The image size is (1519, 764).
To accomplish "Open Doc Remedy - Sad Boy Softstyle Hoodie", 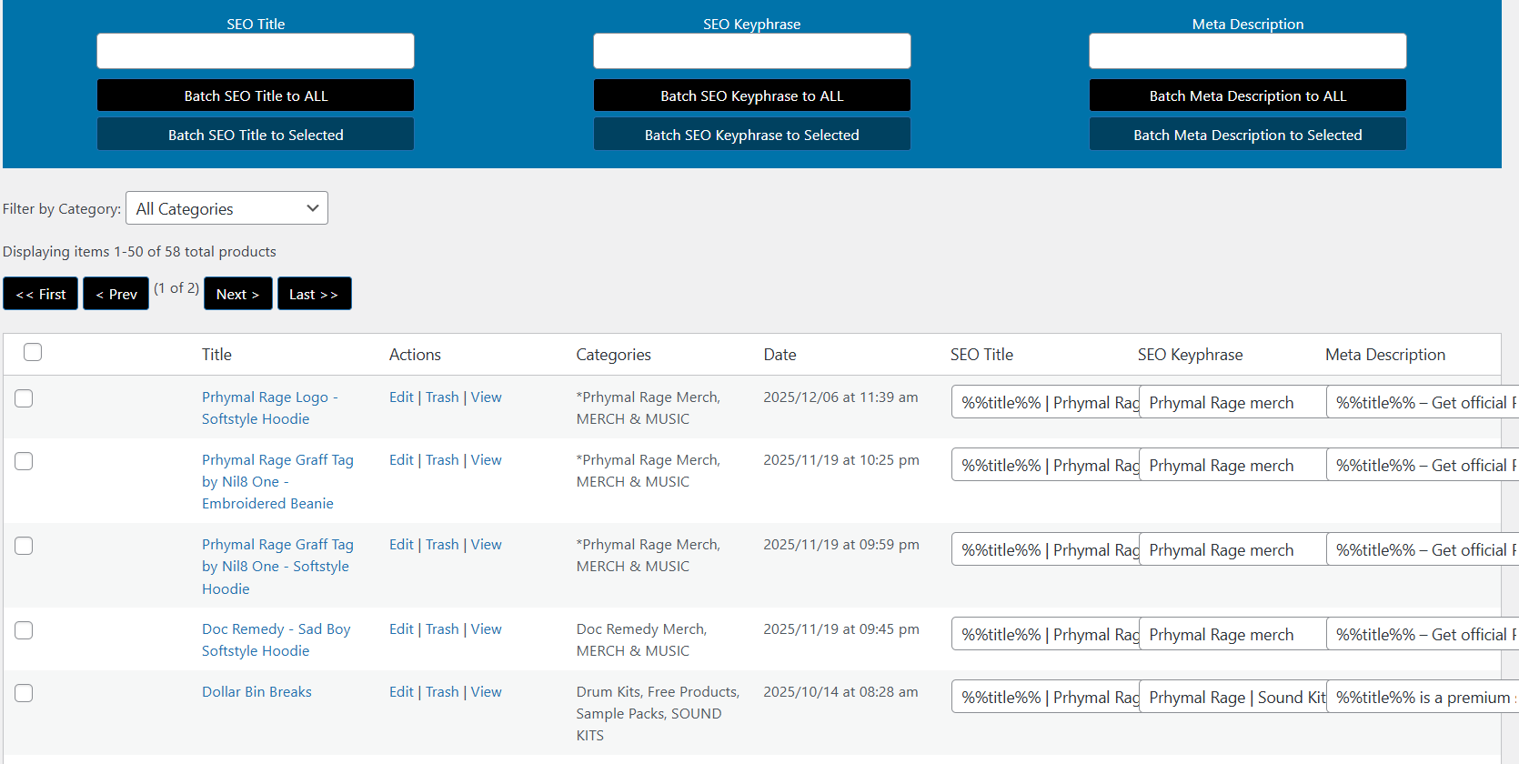I will pyautogui.click(x=277, y=640).
